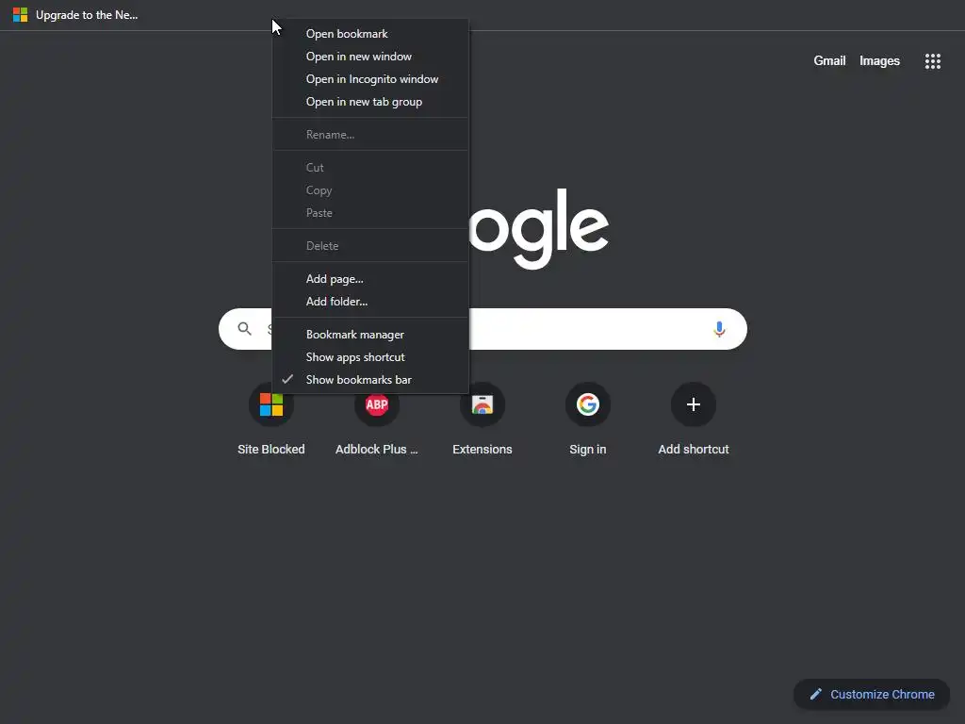Screen dimensions: 965x724
Task: Click the Microsoft logo bookmark favicon
Action: coord(21,15)
